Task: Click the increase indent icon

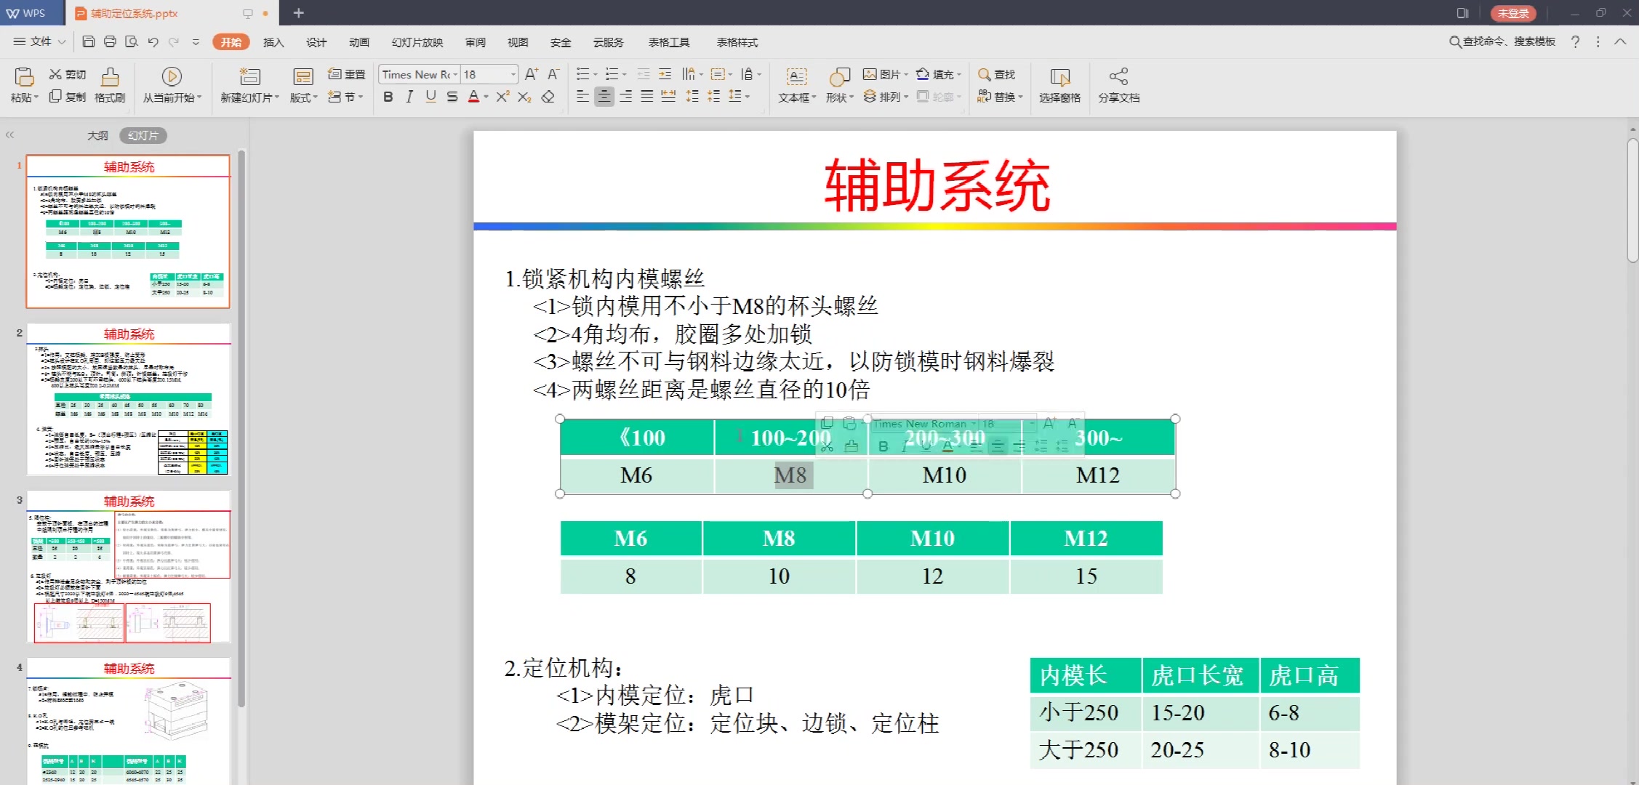Action: coord(665,74)
